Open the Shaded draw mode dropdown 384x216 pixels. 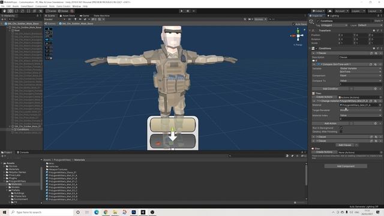55,19
